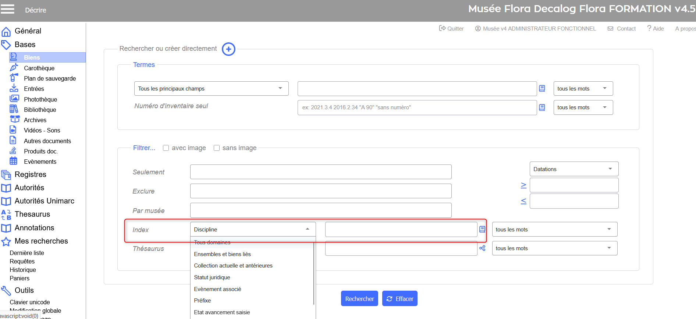Image resolution: width=696 pixels, height=319 pixels.
Task: Choose 'Collection actuelle et antérieures' option
Action: (233, 266)
